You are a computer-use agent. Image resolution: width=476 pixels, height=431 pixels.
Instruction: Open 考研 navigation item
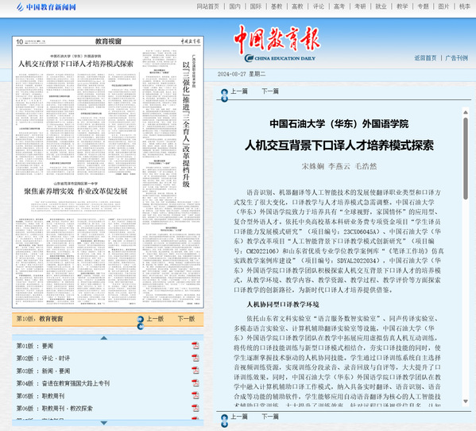(x=360, y=6)
